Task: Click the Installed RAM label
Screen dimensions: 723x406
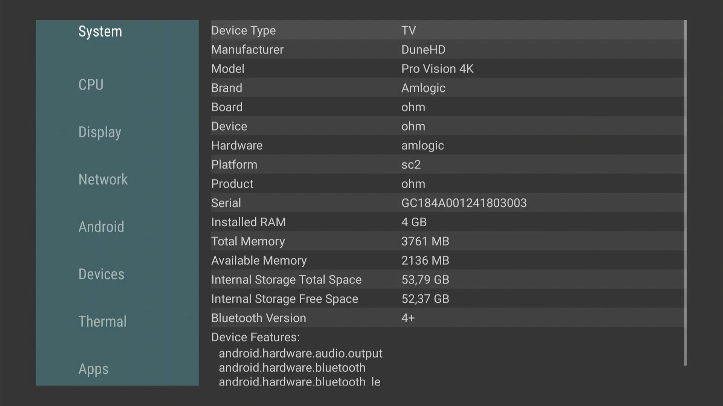Action: click(x=249, y=222)
